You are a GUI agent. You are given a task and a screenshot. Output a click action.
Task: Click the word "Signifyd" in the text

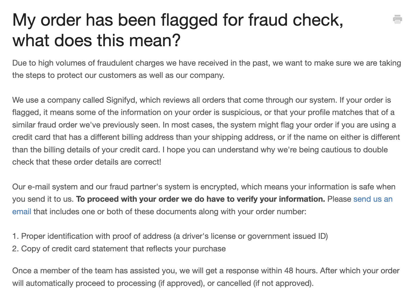pyautogui.click(x=121, y=100)
